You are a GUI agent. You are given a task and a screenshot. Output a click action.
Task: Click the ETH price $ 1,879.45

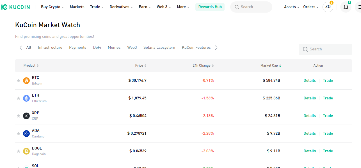pos(138,98)
